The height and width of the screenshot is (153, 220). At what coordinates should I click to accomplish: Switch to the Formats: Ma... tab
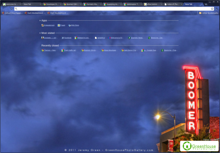[x=93, y=4]
